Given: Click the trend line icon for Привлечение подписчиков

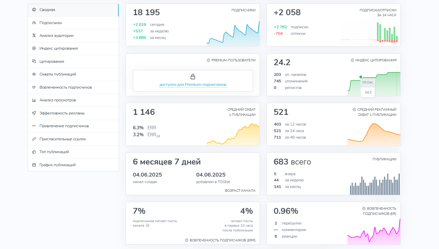Looking at the screenshot, I should point(34,126).
